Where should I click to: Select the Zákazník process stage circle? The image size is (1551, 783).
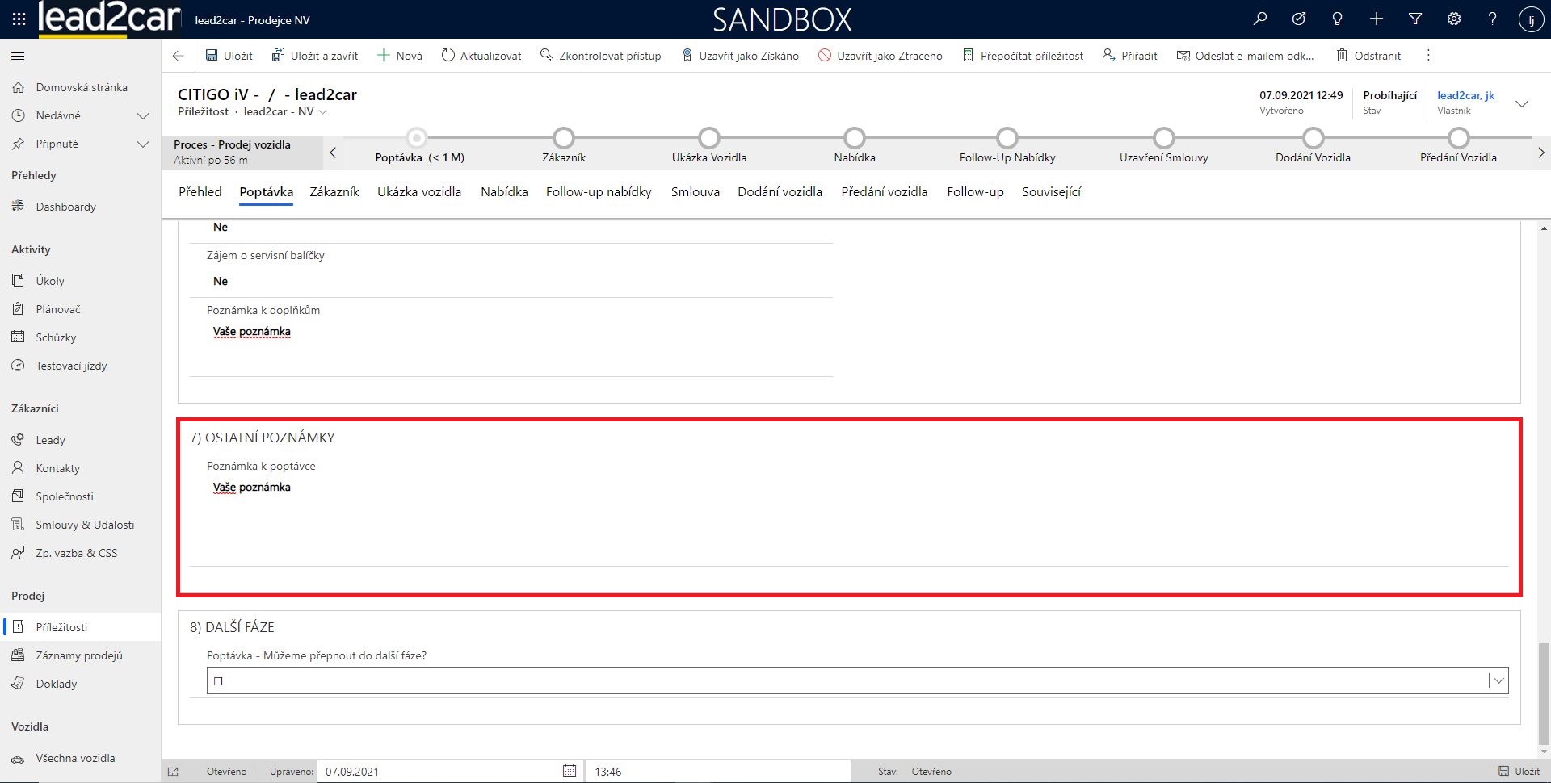tap(564, 138)
